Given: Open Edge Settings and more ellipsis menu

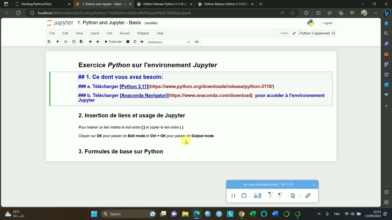Looking at the screenshot, I should [375, 13].
